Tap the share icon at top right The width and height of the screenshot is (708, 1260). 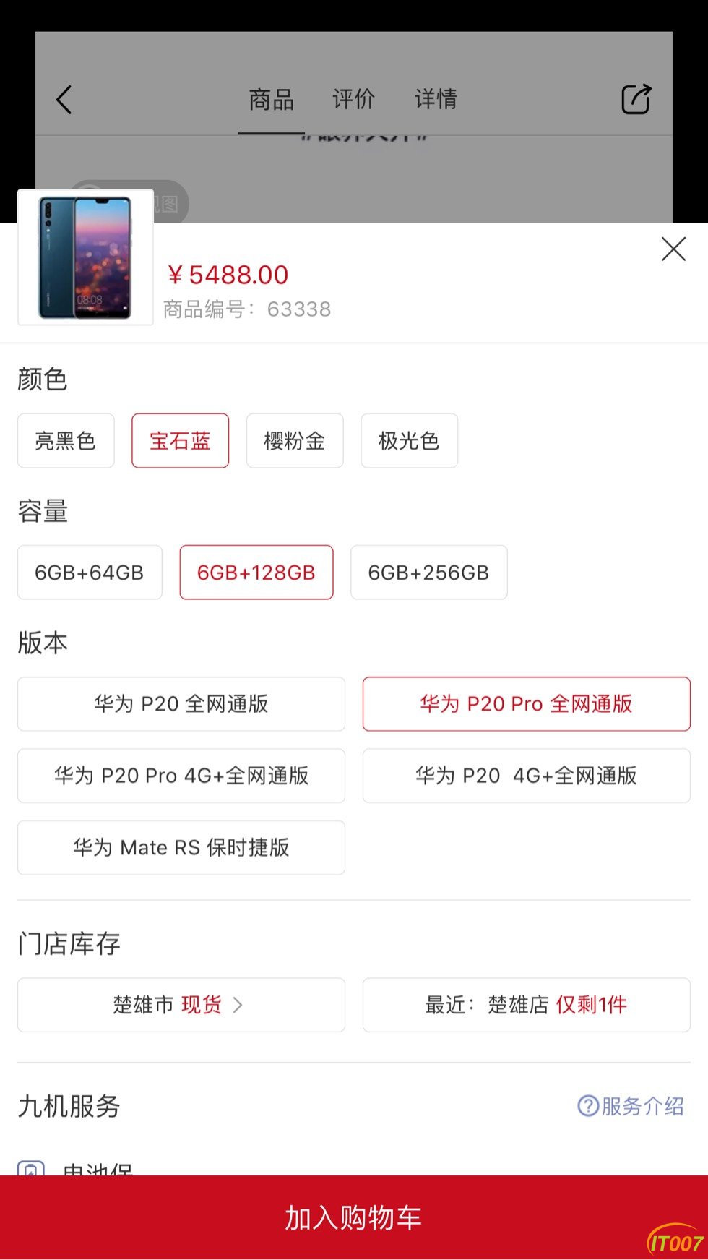[x=636, y=100]
